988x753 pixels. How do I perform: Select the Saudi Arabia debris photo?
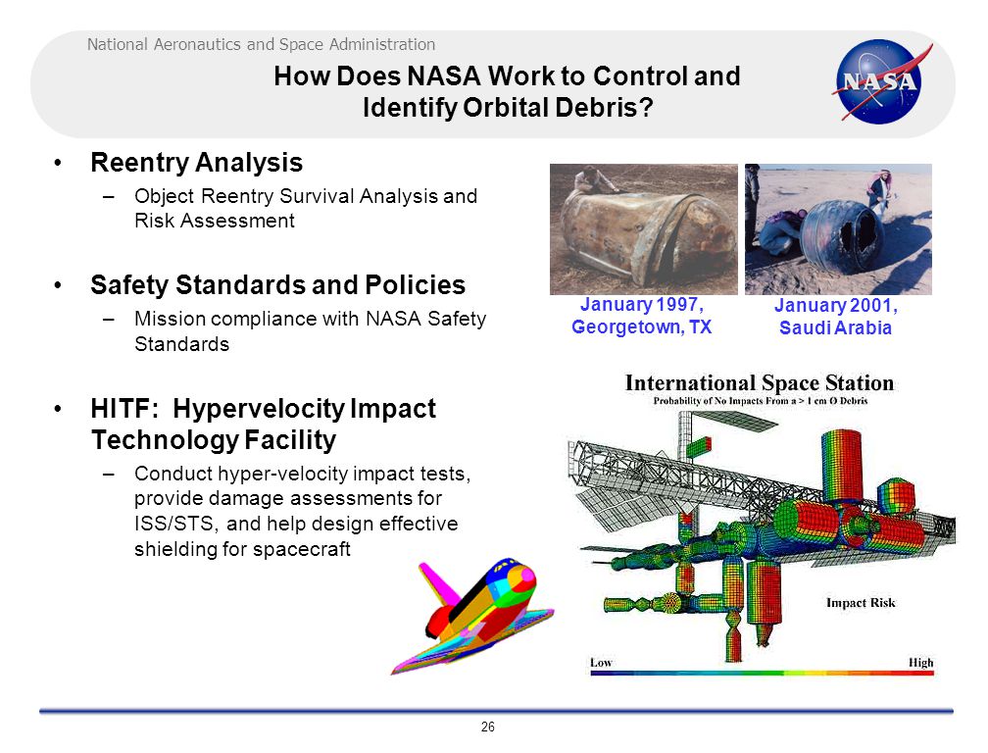tap(838, 229)
